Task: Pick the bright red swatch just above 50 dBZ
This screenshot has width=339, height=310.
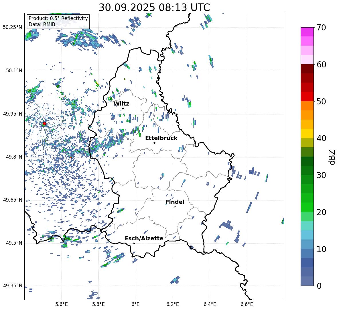Action: pyautogui.click(x=307, y=96)
